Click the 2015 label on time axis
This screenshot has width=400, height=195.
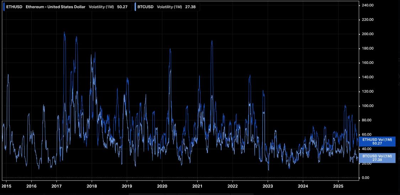pos(6,186)
